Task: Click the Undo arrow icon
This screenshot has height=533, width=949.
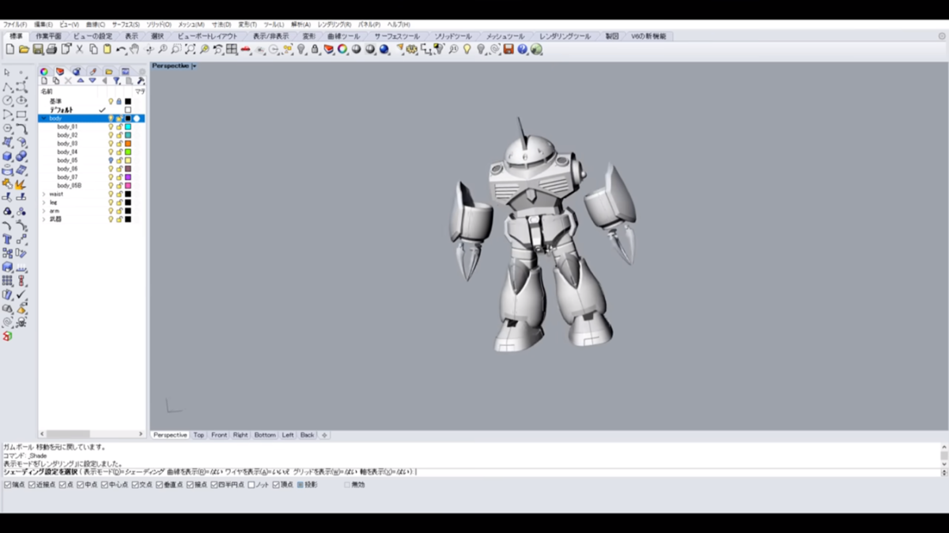Action: 120,50
